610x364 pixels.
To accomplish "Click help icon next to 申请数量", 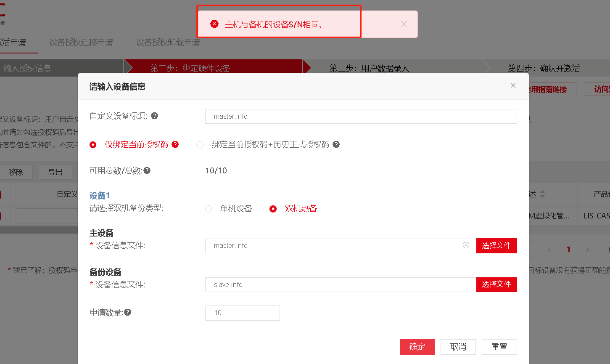I will [x=128, y=312].
